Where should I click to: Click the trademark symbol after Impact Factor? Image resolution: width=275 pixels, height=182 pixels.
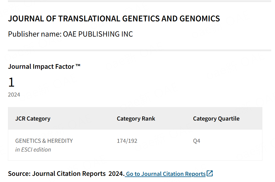(x=78, y=66)
